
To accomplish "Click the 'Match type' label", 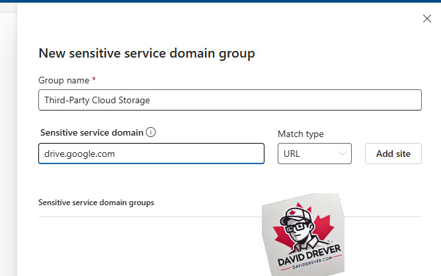I will 300,134.
